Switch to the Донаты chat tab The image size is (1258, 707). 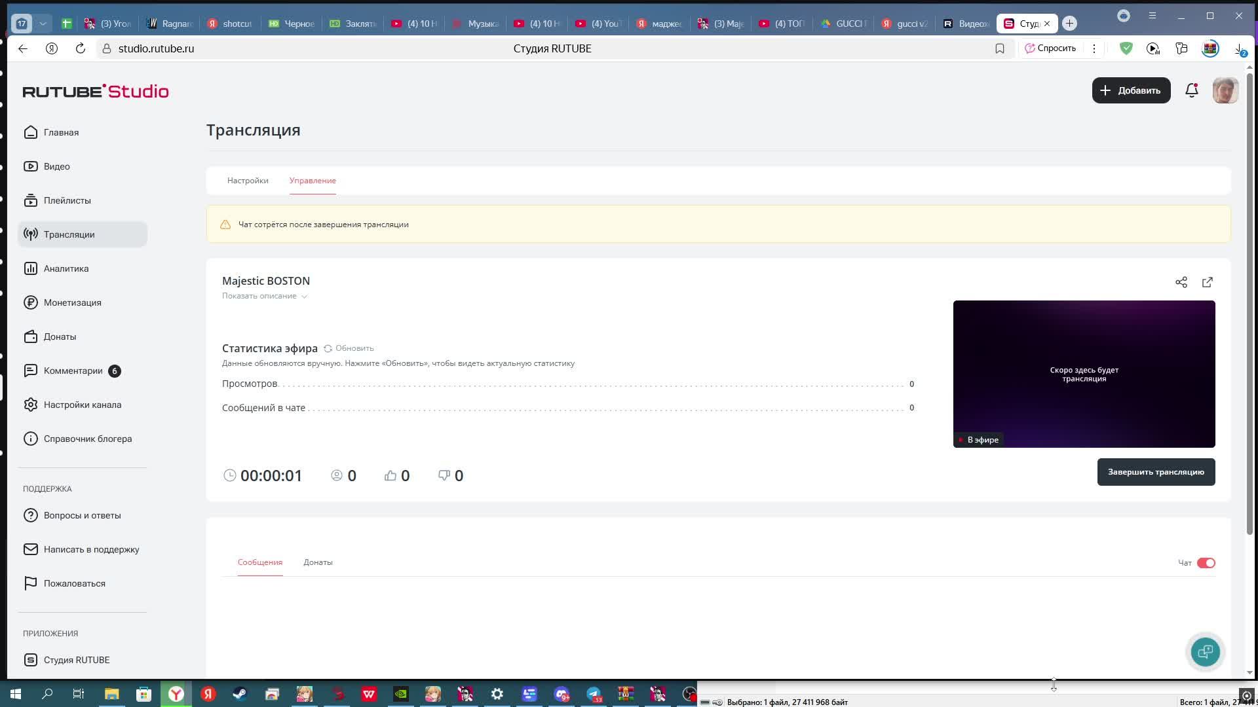pyautogui.click(x=318, y=562)
